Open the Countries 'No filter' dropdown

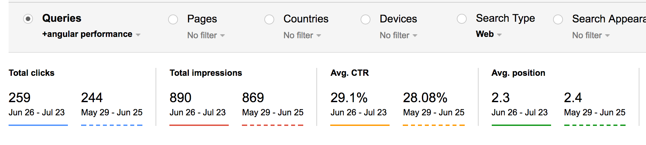302,35
